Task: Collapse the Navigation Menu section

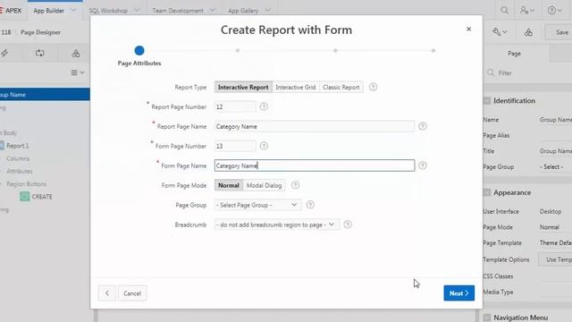Action: coord(487,318)
